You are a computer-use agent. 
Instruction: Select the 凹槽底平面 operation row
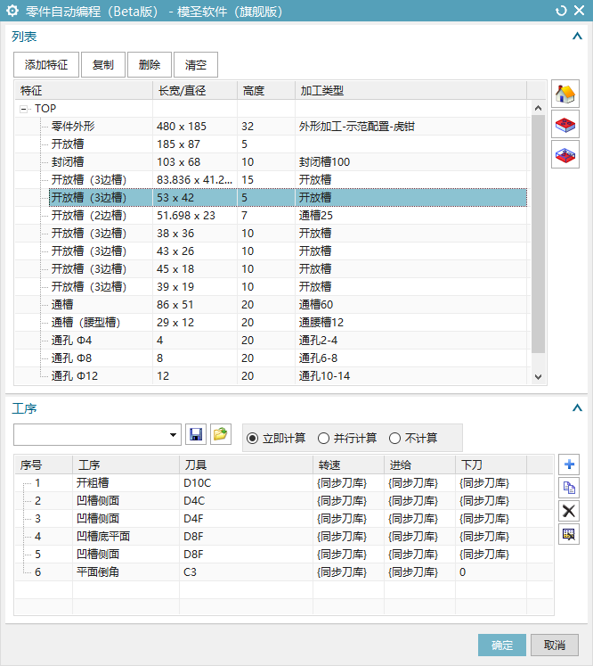pos(284,537)
